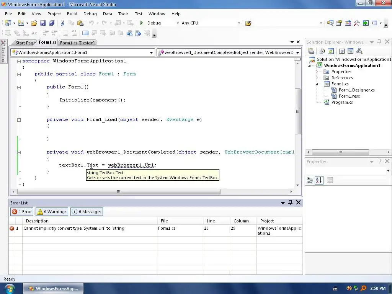Toggle Show All Files in Solution Explorer
The image size is (392, 294).
click(x=322, y=51)
